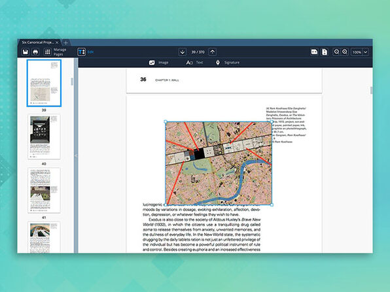
Task: Click page number 36 header text
Action: tap(143, 80)
